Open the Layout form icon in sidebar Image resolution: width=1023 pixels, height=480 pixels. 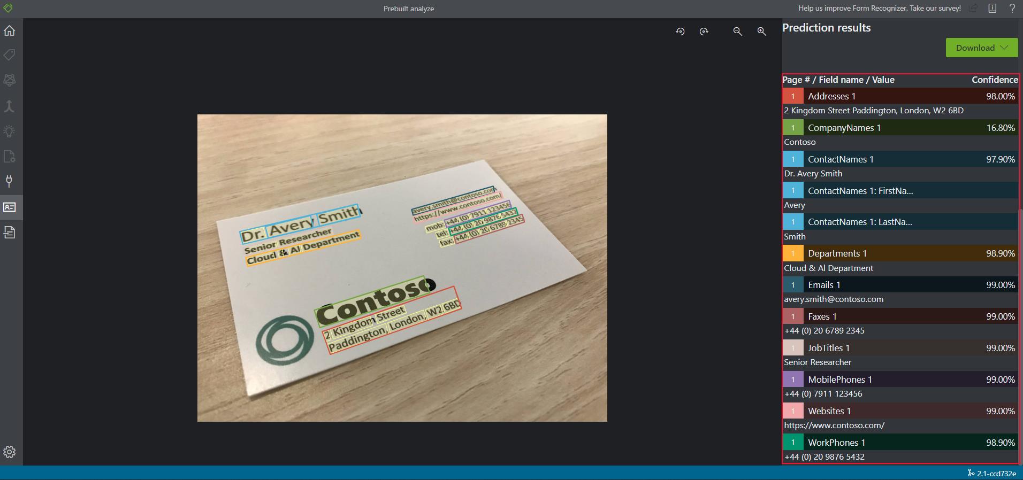pyautogui.click(x=10, y=232)
